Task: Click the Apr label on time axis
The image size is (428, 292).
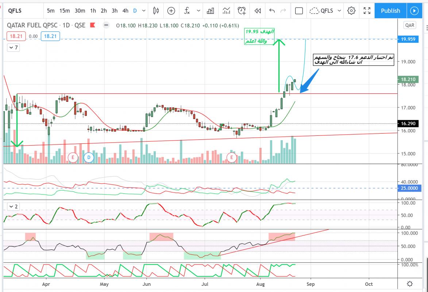Action: coord(46,284)
